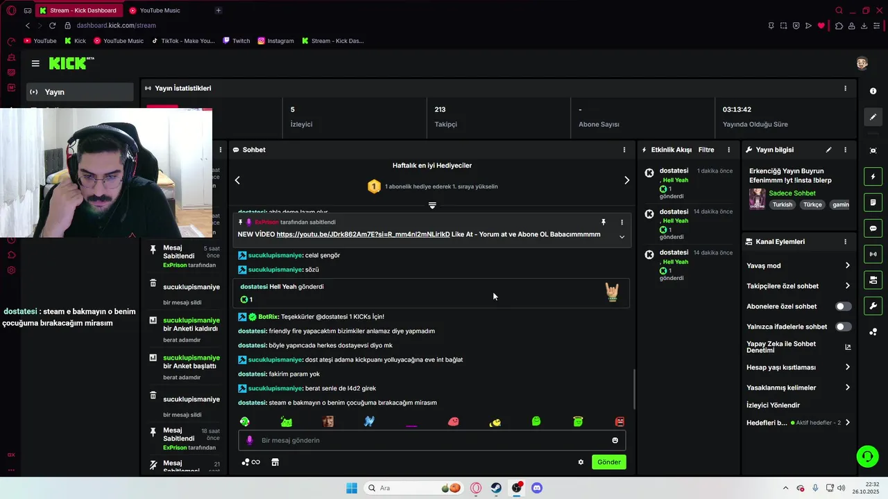Open Yapay Zeka ile Sohbet Denetimi
Screen dimensions: 888x499
coord(799,347)
